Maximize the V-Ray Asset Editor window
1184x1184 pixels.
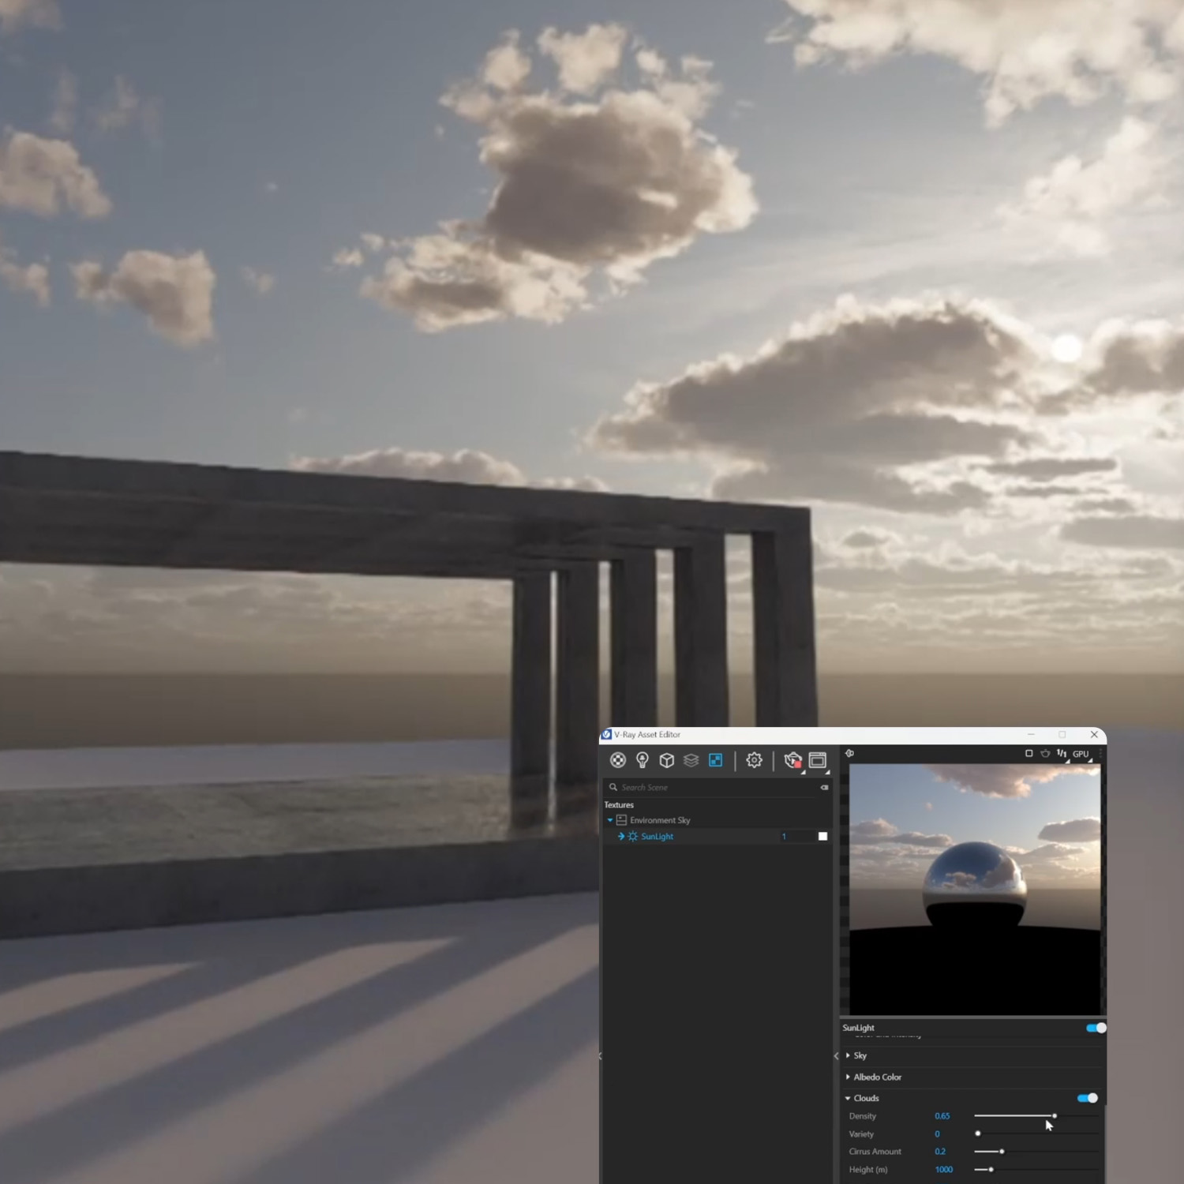[x=1062, y=734]
